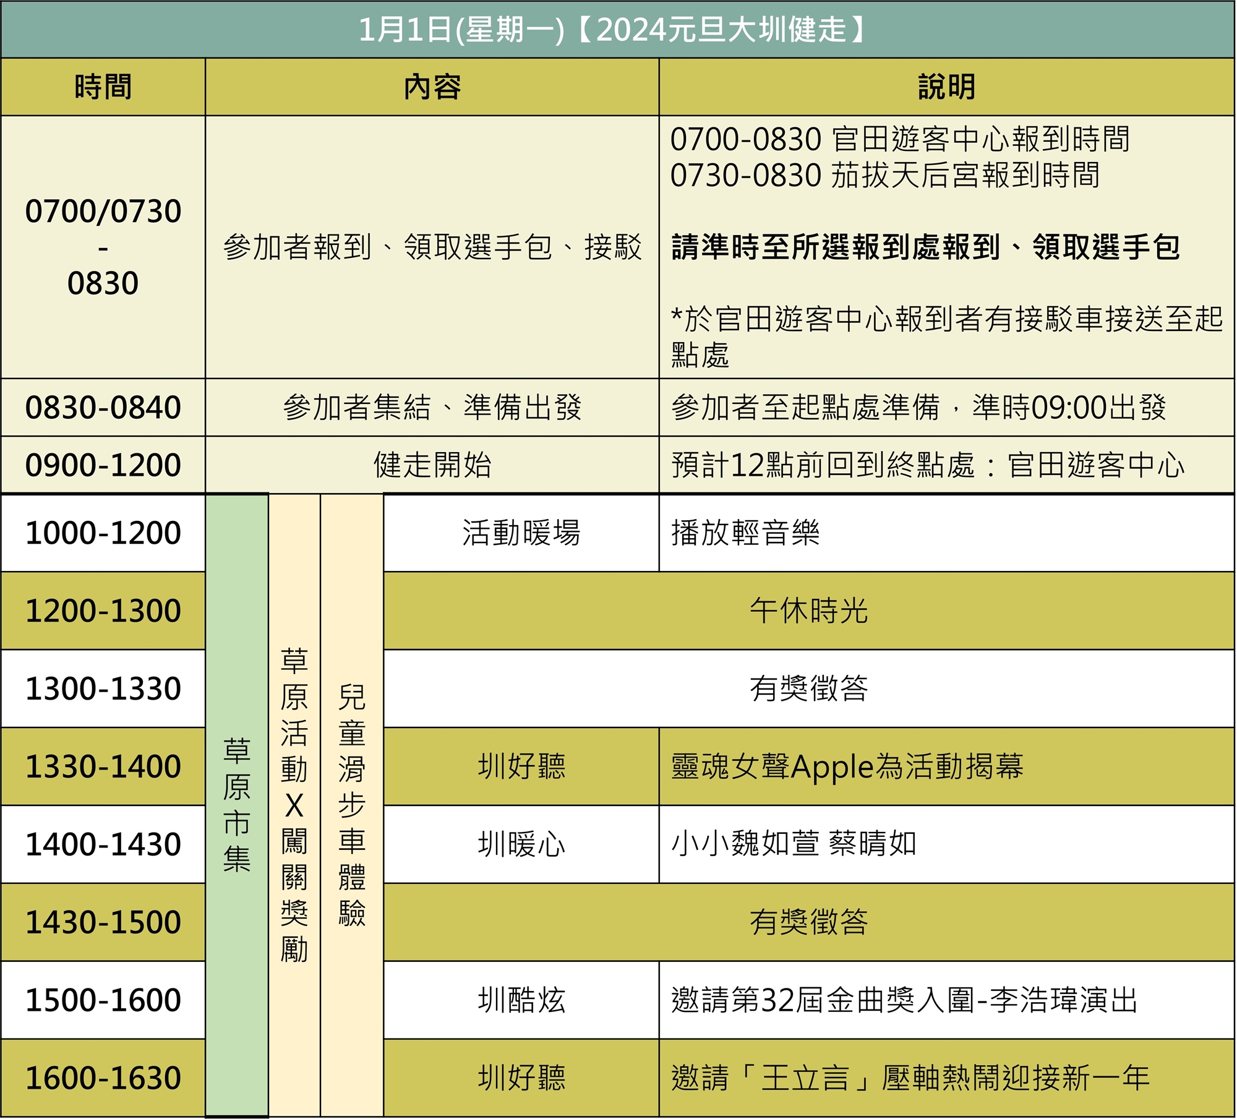
Task: Click the 說明 column header
Action: click(x=946, y=87)
